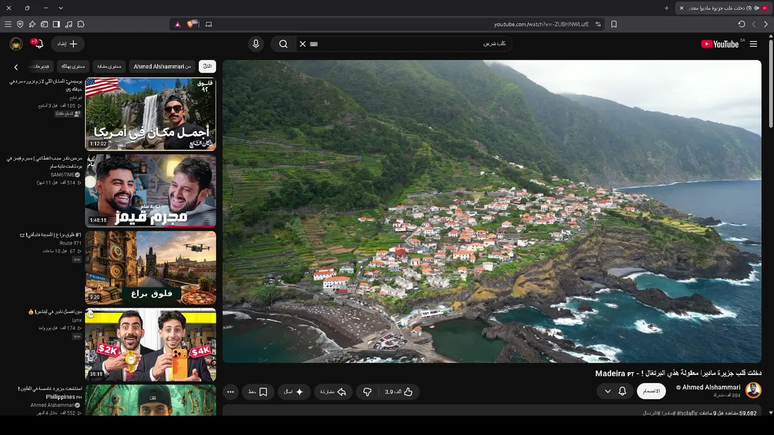Open the $2K vs $4K video thumbnail
Image resolution: width=774 pixels, height=435 pixels.
pos(151,345)
